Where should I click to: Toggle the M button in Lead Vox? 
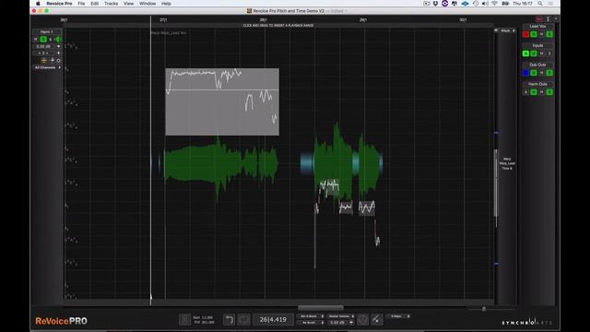click(541, 34)
